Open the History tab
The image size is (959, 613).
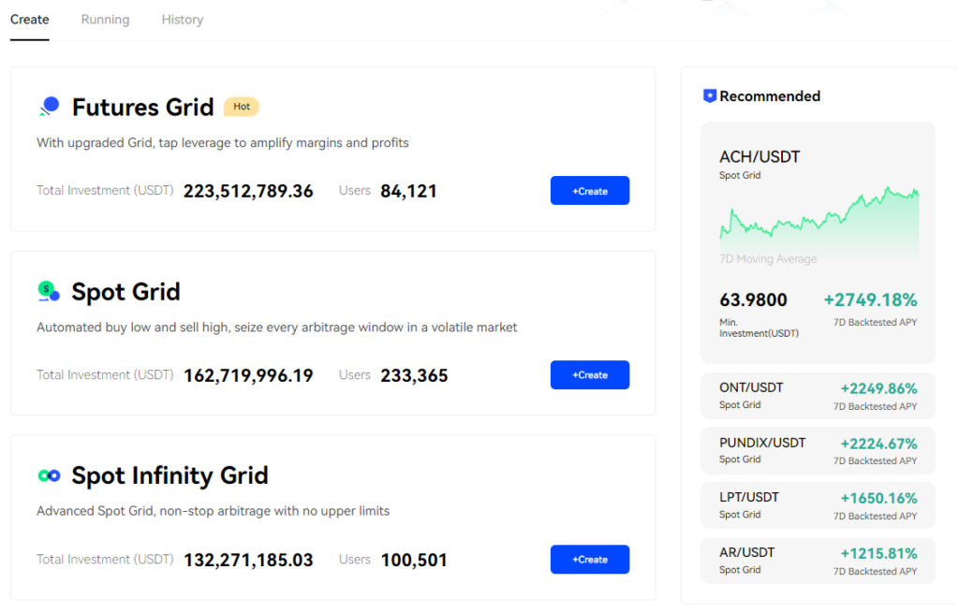point(182,19)
